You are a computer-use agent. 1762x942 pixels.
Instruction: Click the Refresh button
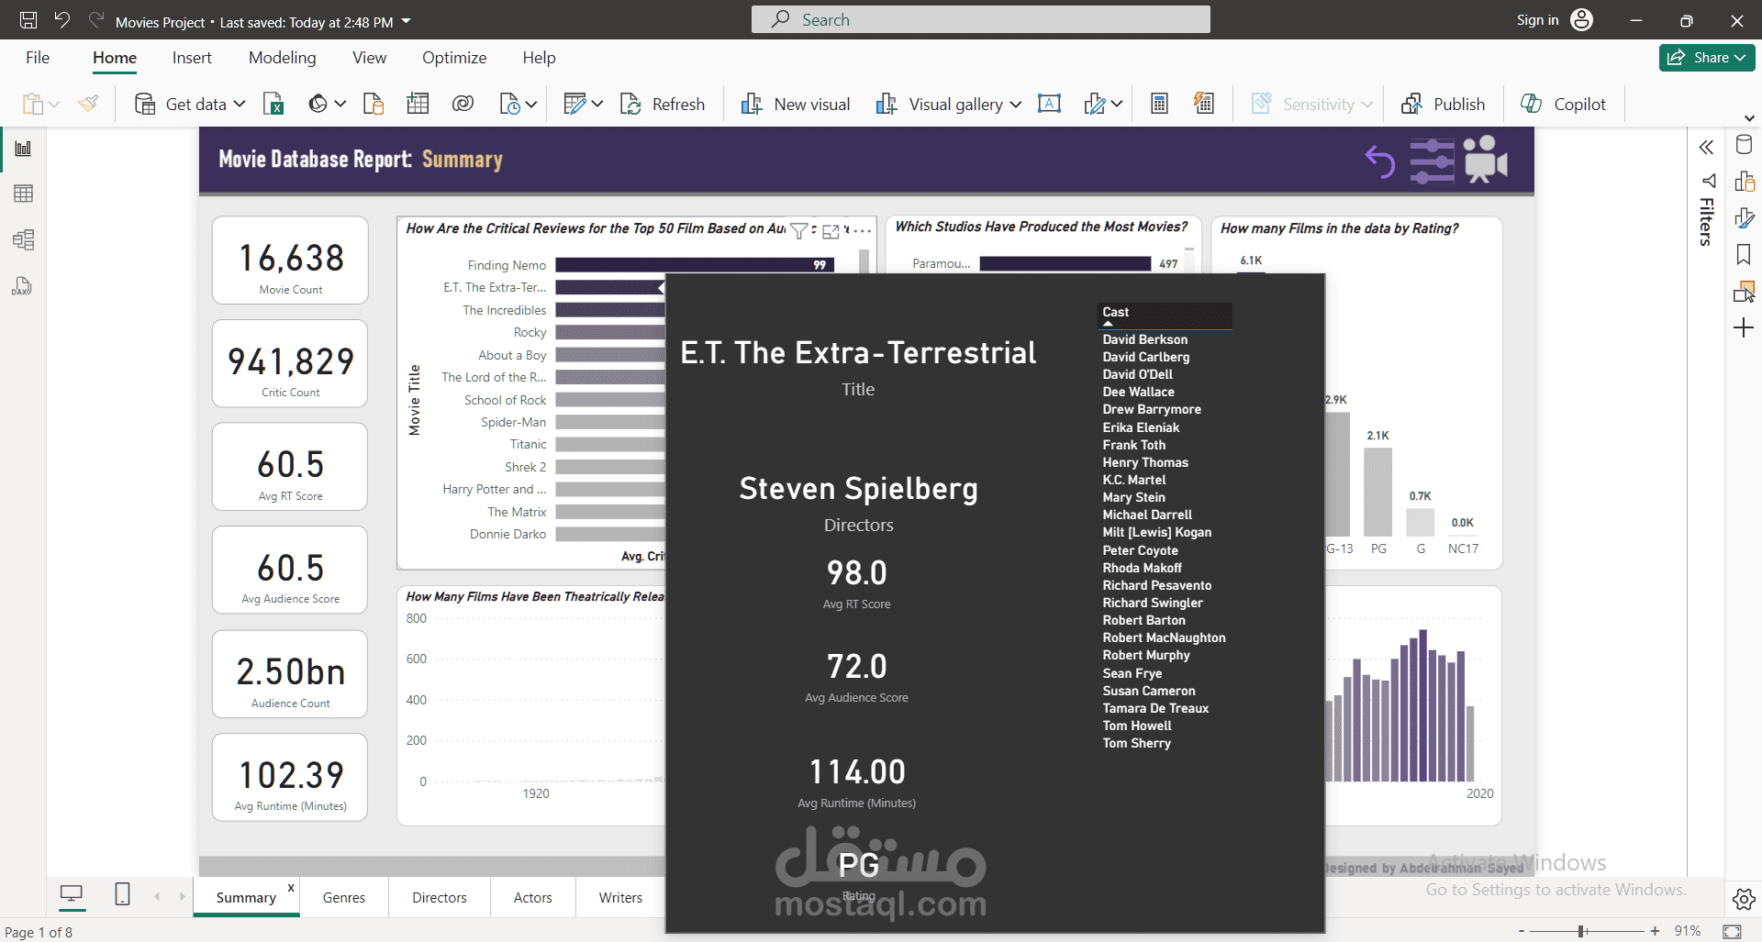663,104
